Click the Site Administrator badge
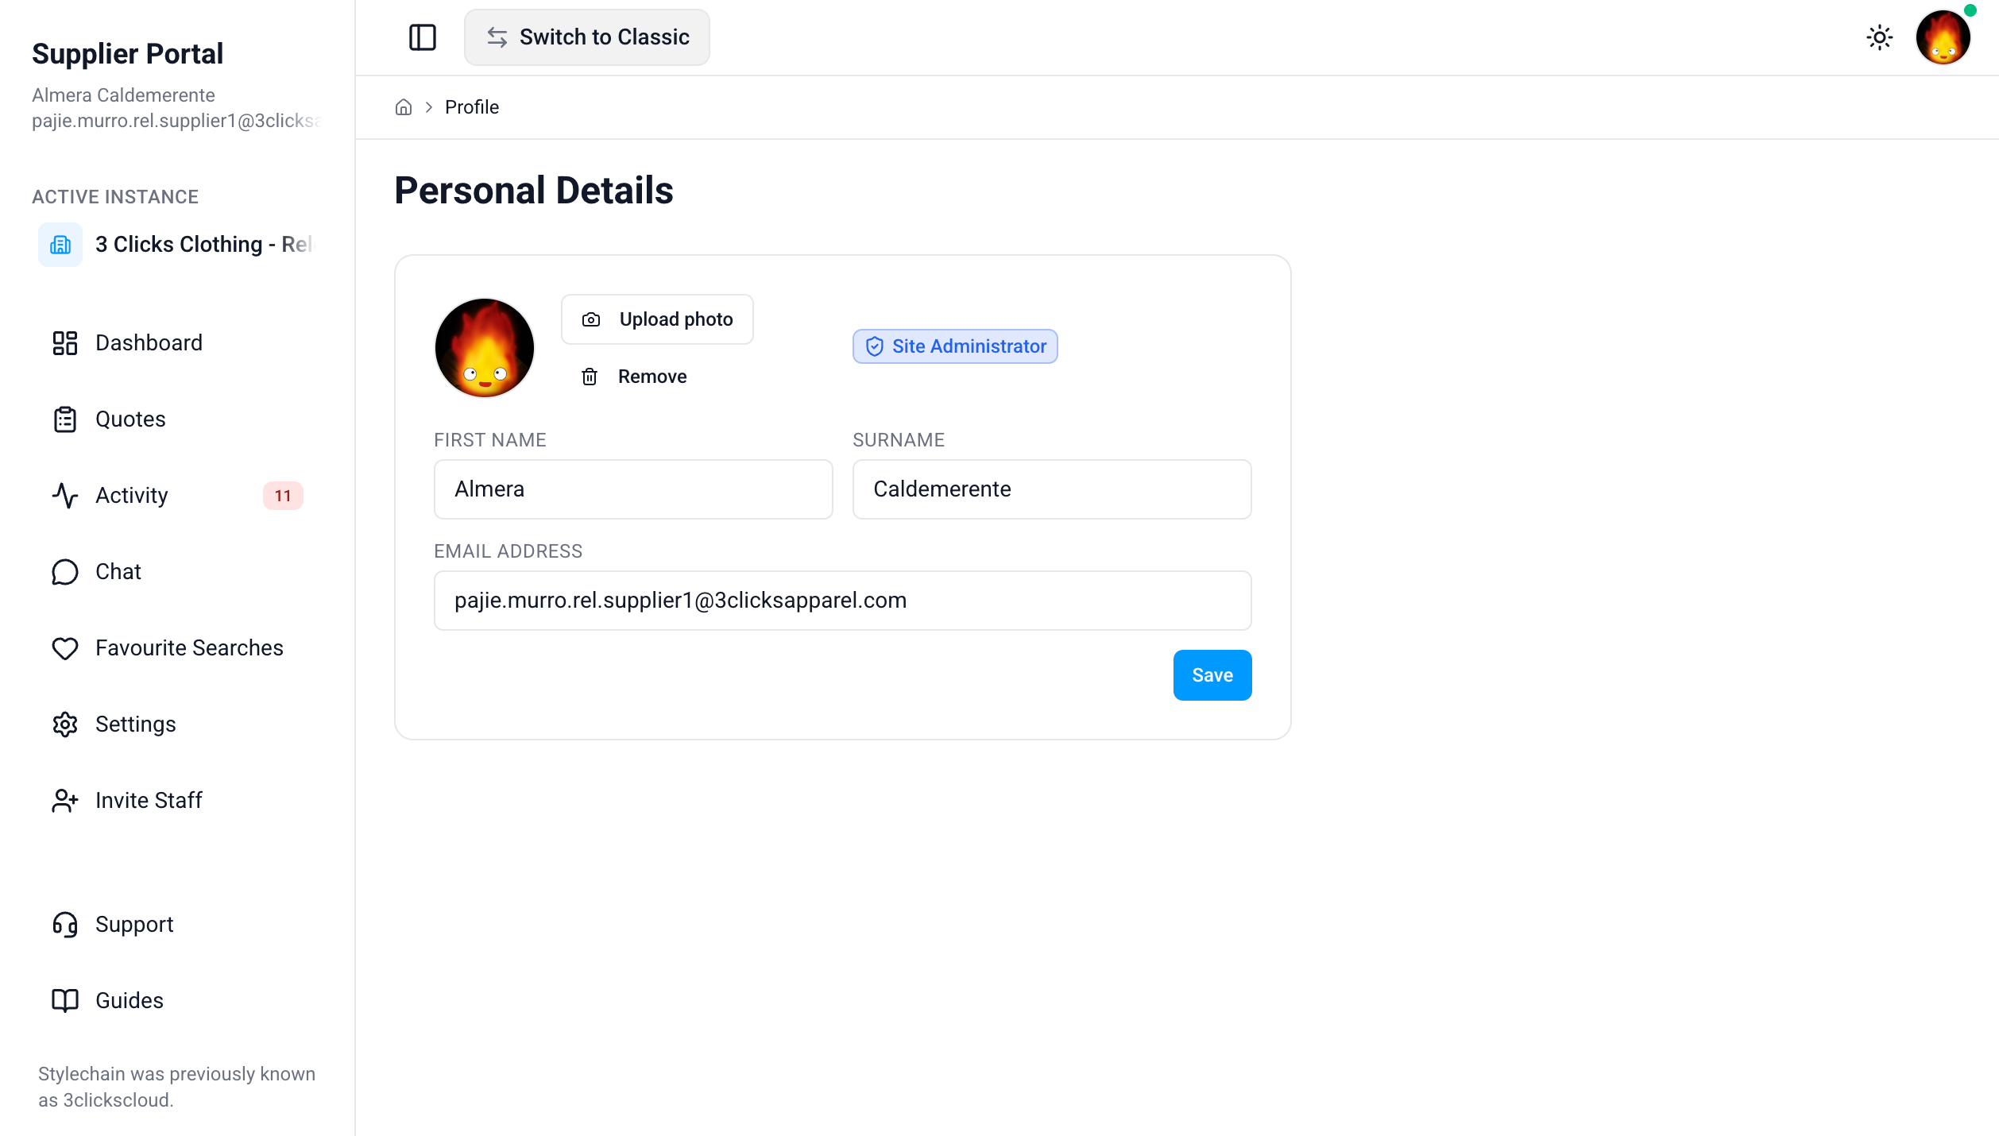 955,346
